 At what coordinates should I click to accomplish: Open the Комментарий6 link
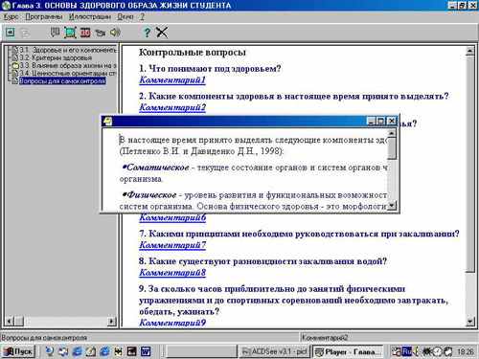click(x=172, y=217)
